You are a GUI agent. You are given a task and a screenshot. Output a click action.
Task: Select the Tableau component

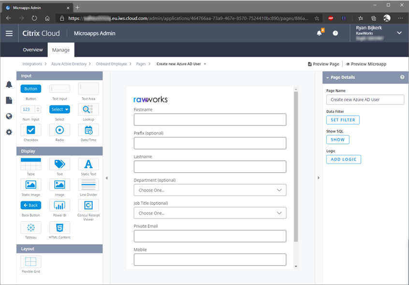pyautogui.click(x=31, y=227)
